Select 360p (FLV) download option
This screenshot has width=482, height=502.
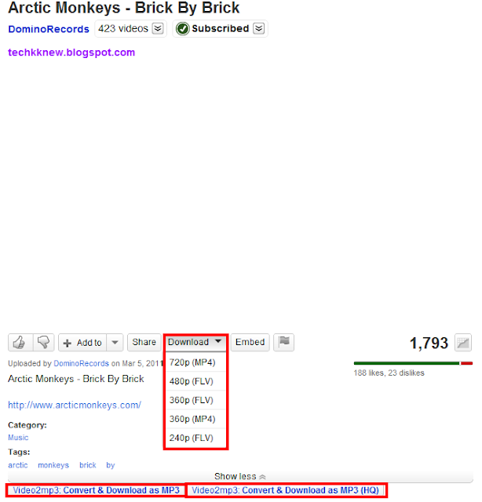195,400
